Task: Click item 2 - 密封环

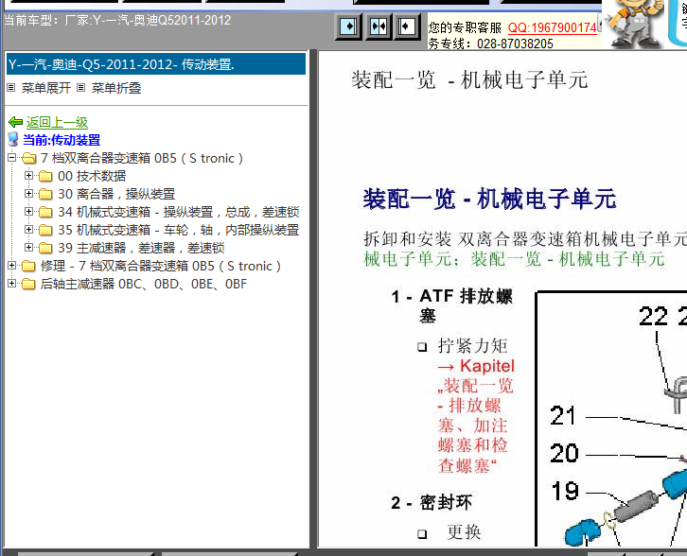Action: click(x=432, y=503)
